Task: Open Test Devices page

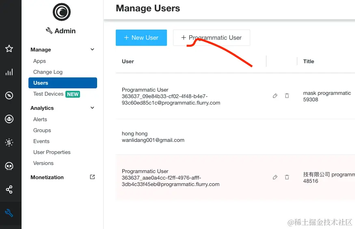Action: tap(48, 94)
